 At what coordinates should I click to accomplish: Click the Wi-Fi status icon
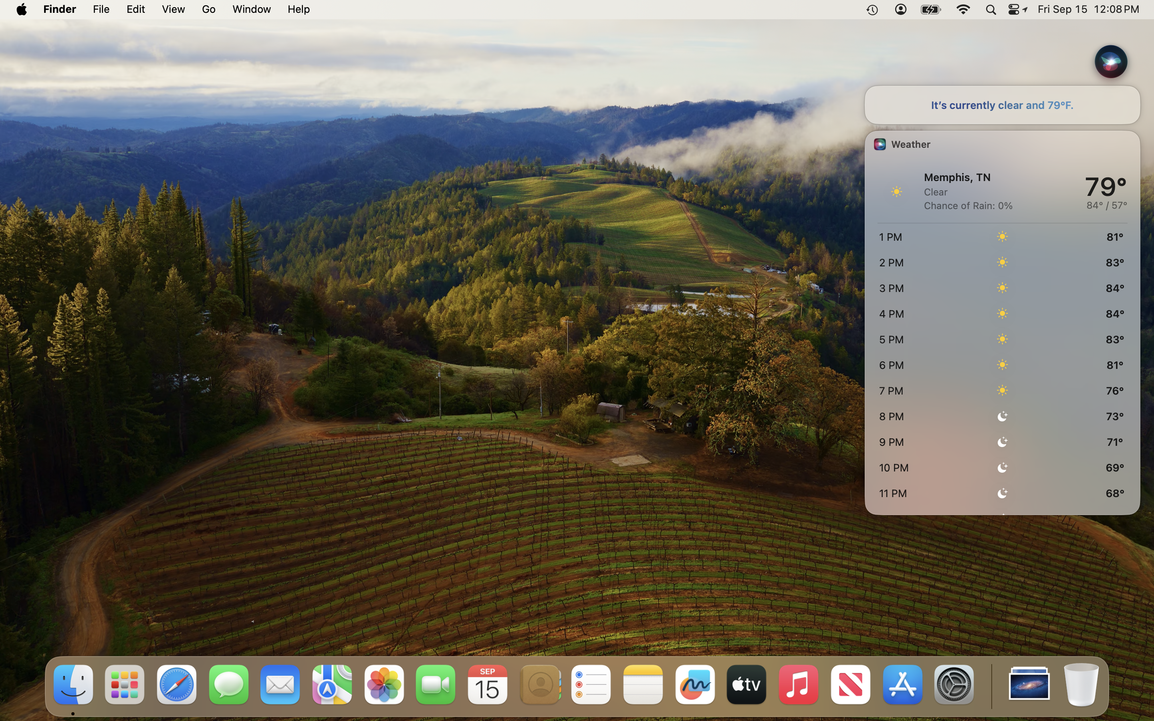[x=963, y=10]
